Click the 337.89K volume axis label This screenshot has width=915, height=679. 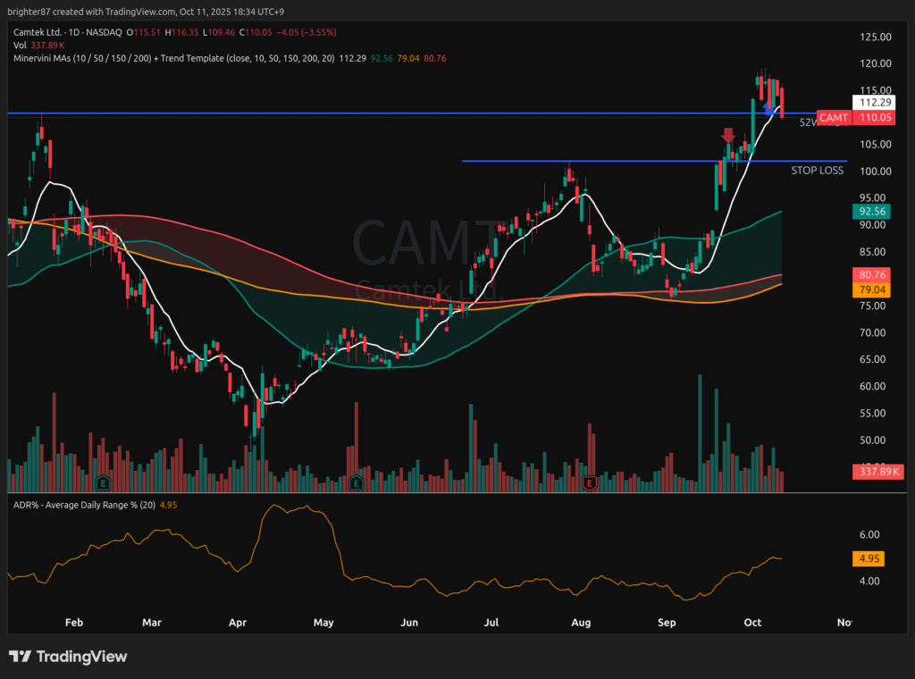(x=877, y=472)
